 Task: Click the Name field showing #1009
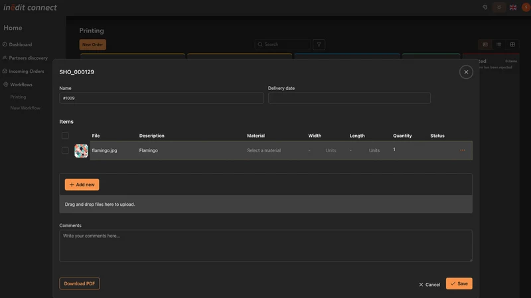[x=161, y=98]
